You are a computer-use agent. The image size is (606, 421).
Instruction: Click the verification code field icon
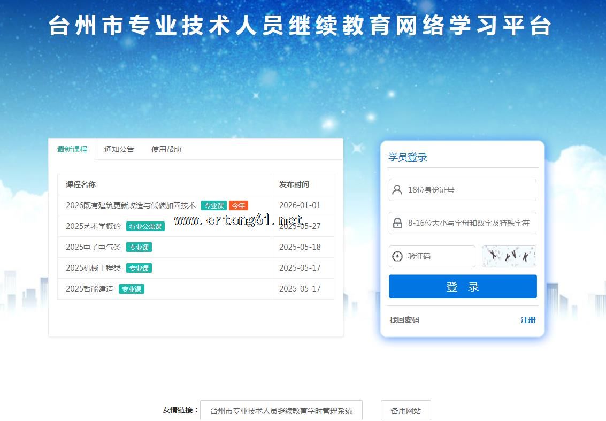tap(397, 256)
